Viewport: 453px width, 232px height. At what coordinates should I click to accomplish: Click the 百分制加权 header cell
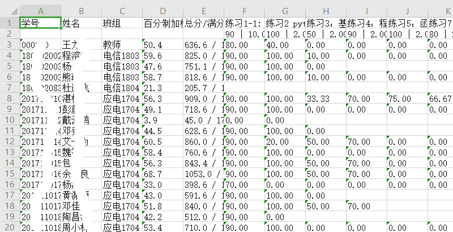pos(163,23)
